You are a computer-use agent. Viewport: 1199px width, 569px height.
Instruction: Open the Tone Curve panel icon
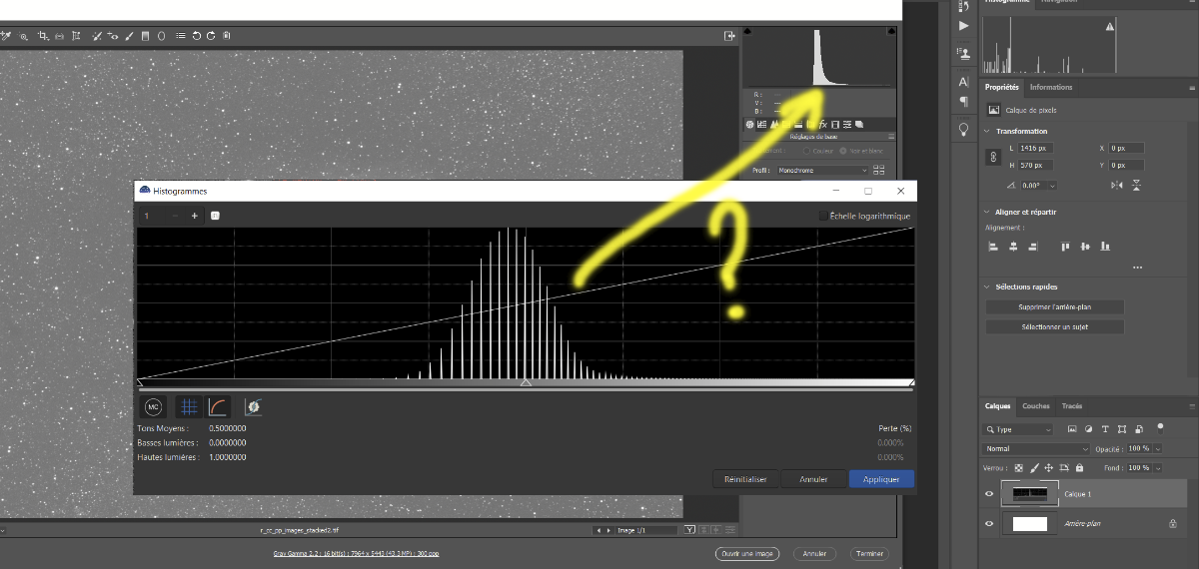(761, 125)
